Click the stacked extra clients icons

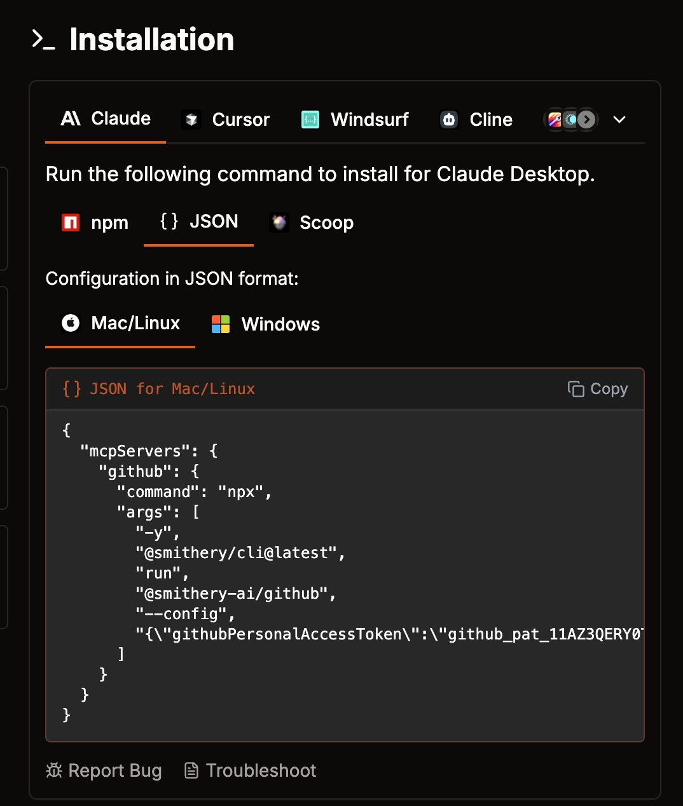click(x=571, y=120)
